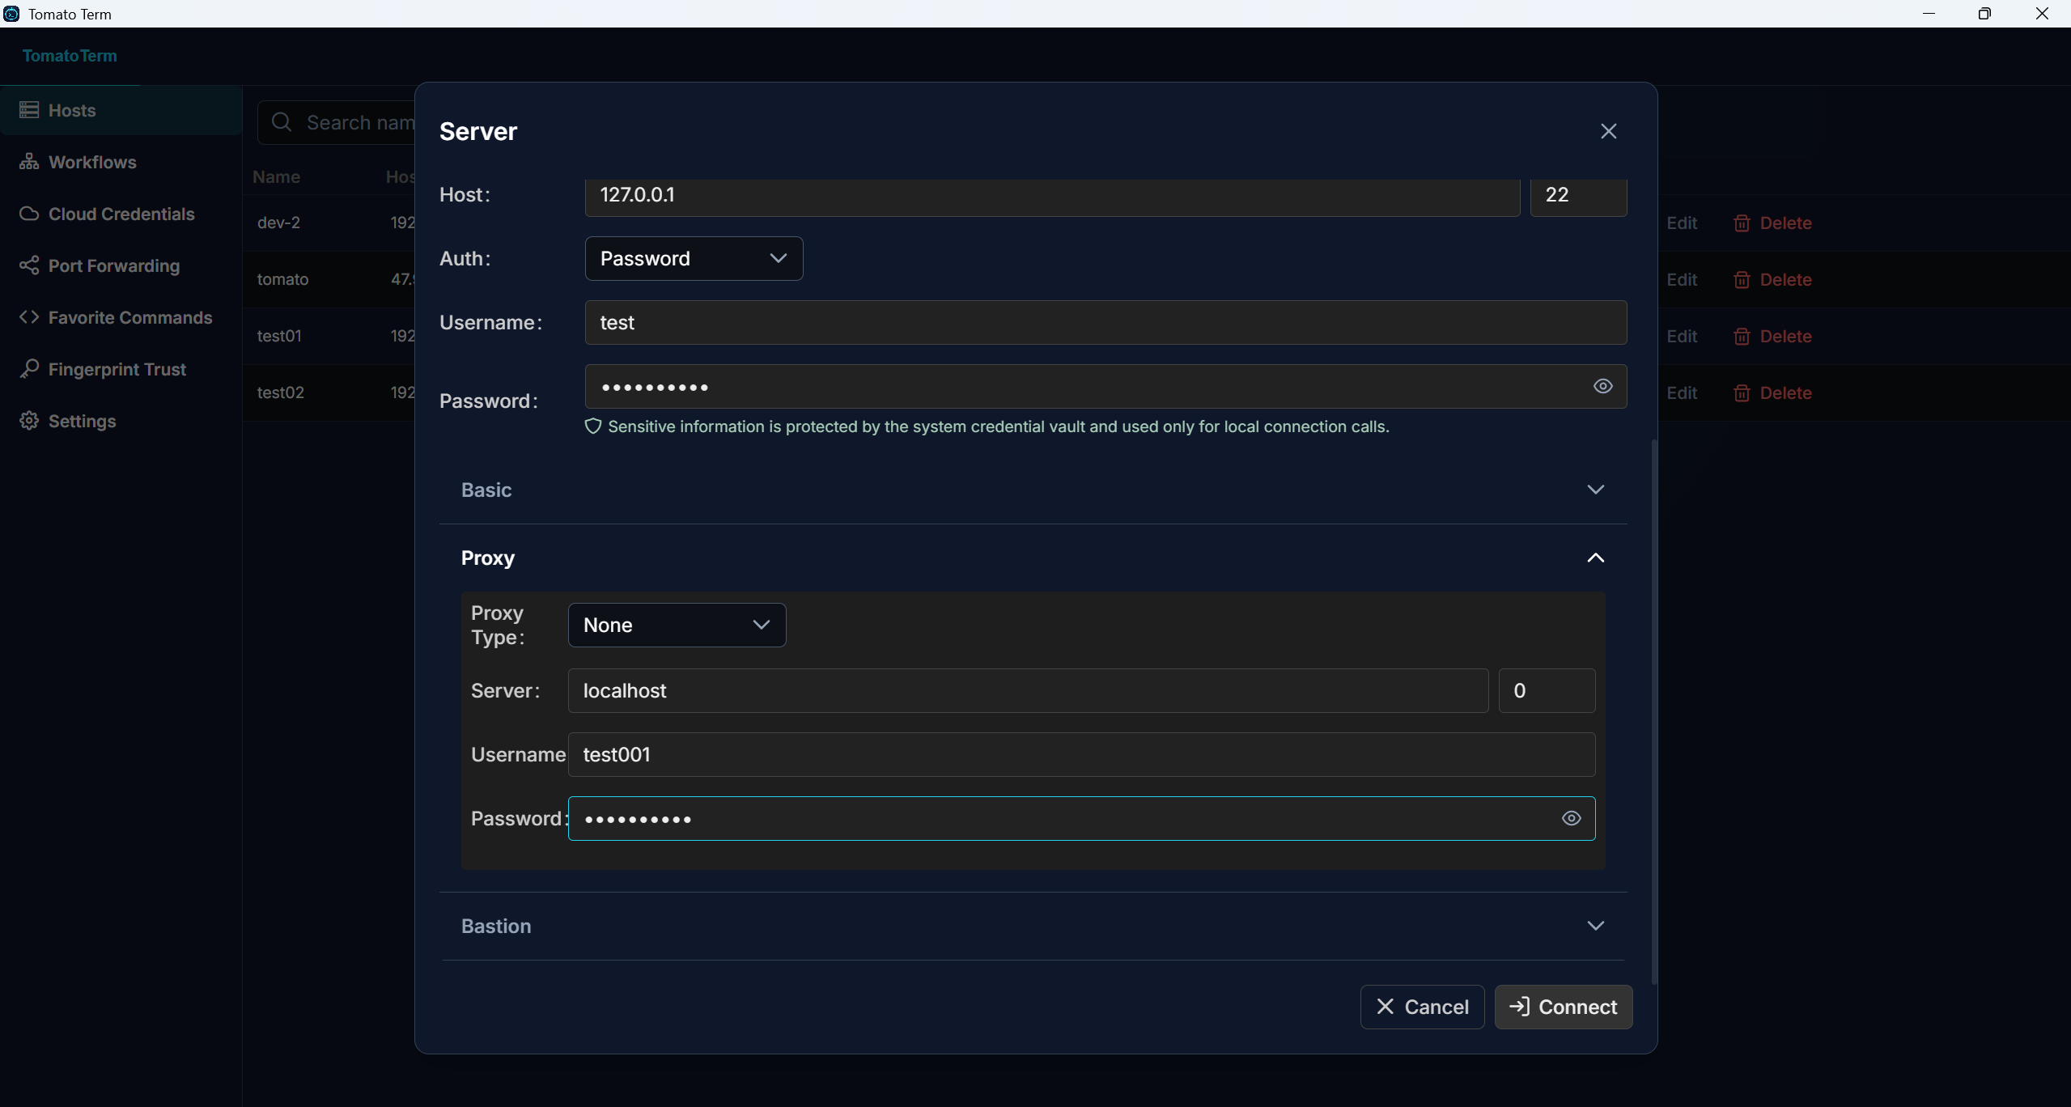Click the dialog's vertical scrollbar
Screen dimensions: 2071x1107
(1653, 712)
